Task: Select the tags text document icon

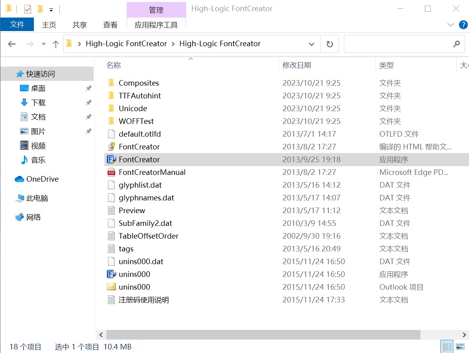Action: coord(111,249)
